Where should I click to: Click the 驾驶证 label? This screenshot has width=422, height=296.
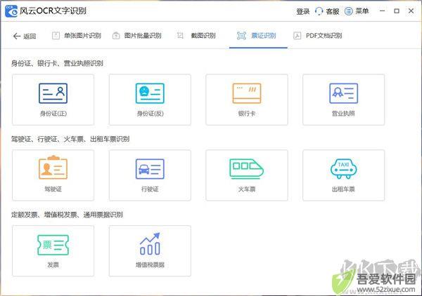click(x=53, y=189)
